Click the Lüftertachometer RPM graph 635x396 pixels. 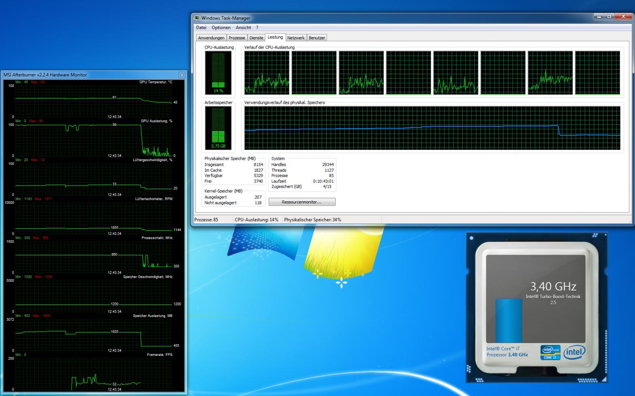click(x=94, y=217)
